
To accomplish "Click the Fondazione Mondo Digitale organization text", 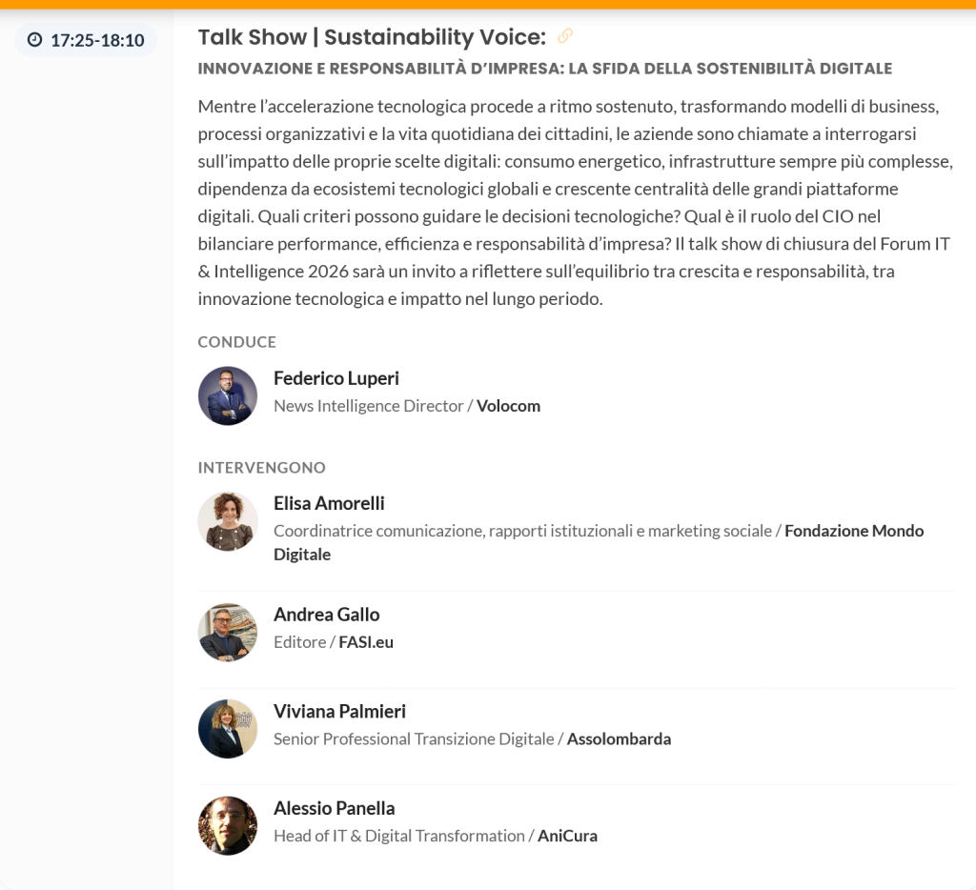I will [x=853, y=531].
